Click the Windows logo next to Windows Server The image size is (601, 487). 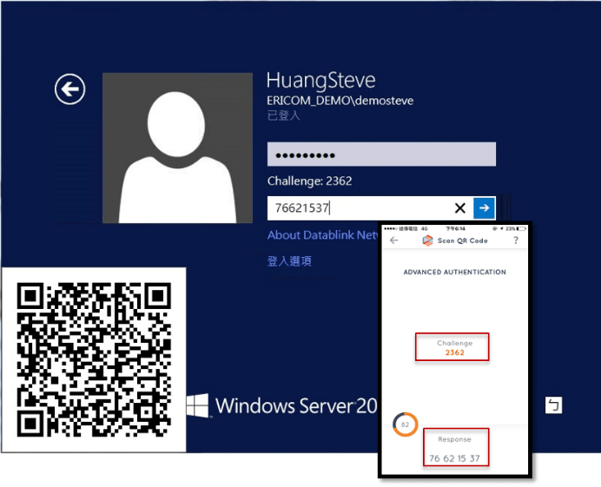coord(197,405)
